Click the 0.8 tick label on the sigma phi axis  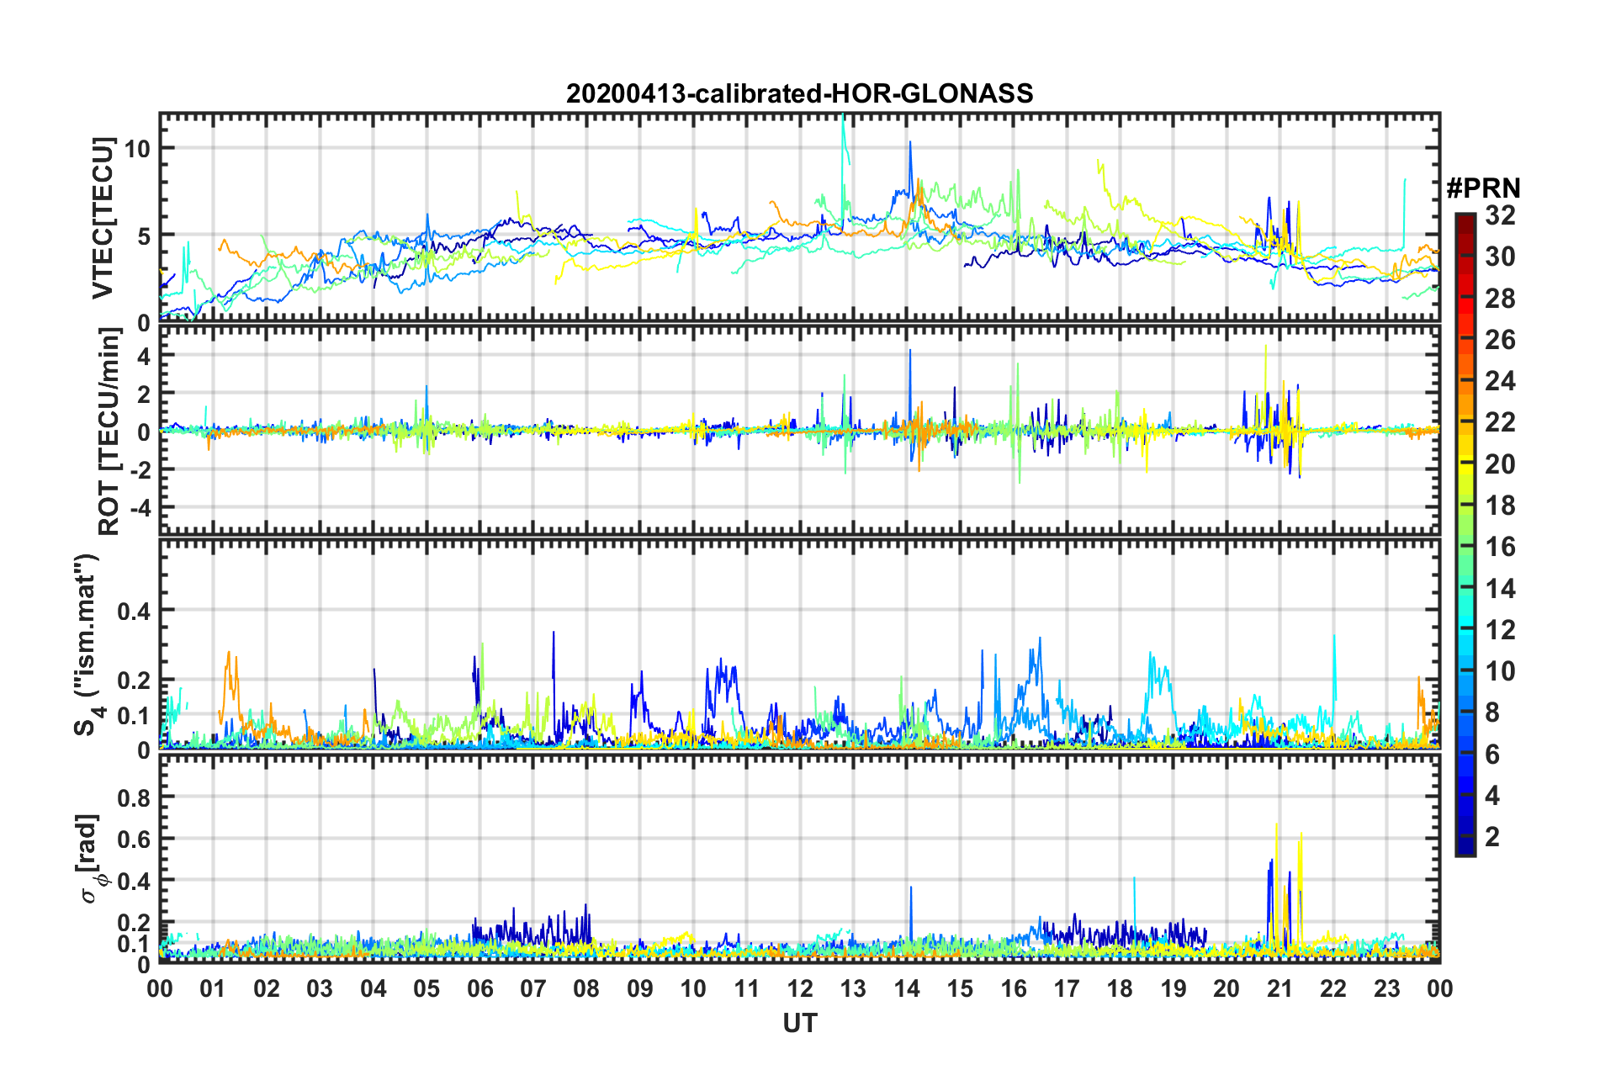(x=133, y=797)
